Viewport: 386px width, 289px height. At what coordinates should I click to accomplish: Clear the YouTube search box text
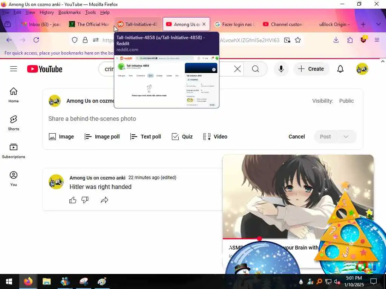[x=237, y=69]
